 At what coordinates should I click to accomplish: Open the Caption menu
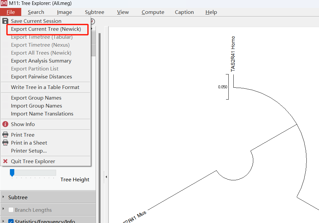[184, 12]
